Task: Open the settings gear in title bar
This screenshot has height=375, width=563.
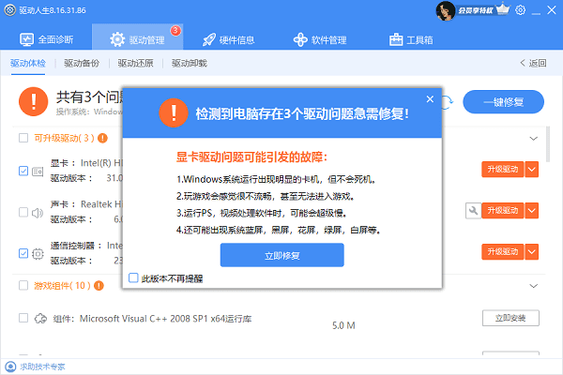Action: [520, 10]
